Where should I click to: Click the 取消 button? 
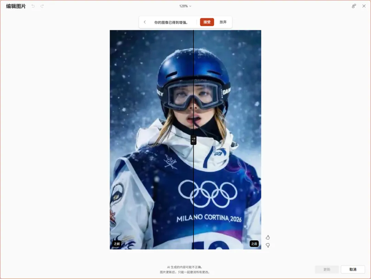tap(353, 269)
